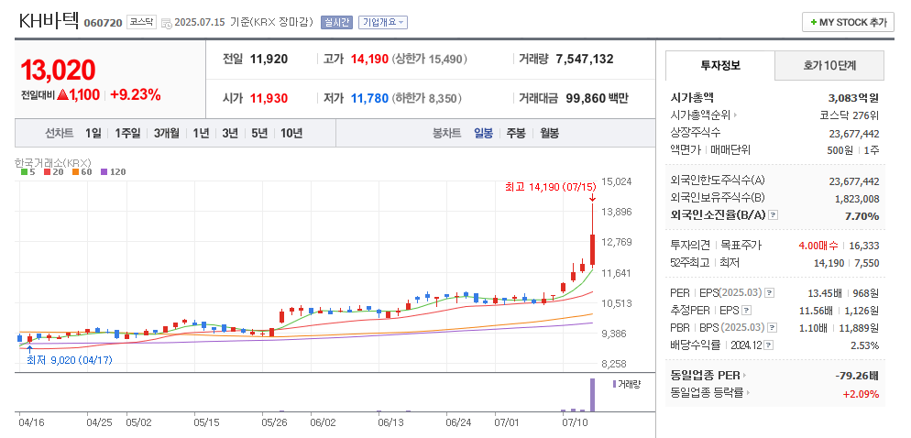This screenshot has height=438, width=911.
Task: Click the red 20-day moving average legend
Action: click(52, 172)
